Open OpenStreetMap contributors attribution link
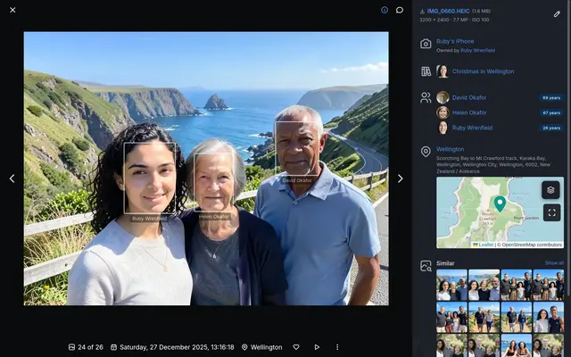Viewport: 571px width, 357px height. click(x=532, y=245)
